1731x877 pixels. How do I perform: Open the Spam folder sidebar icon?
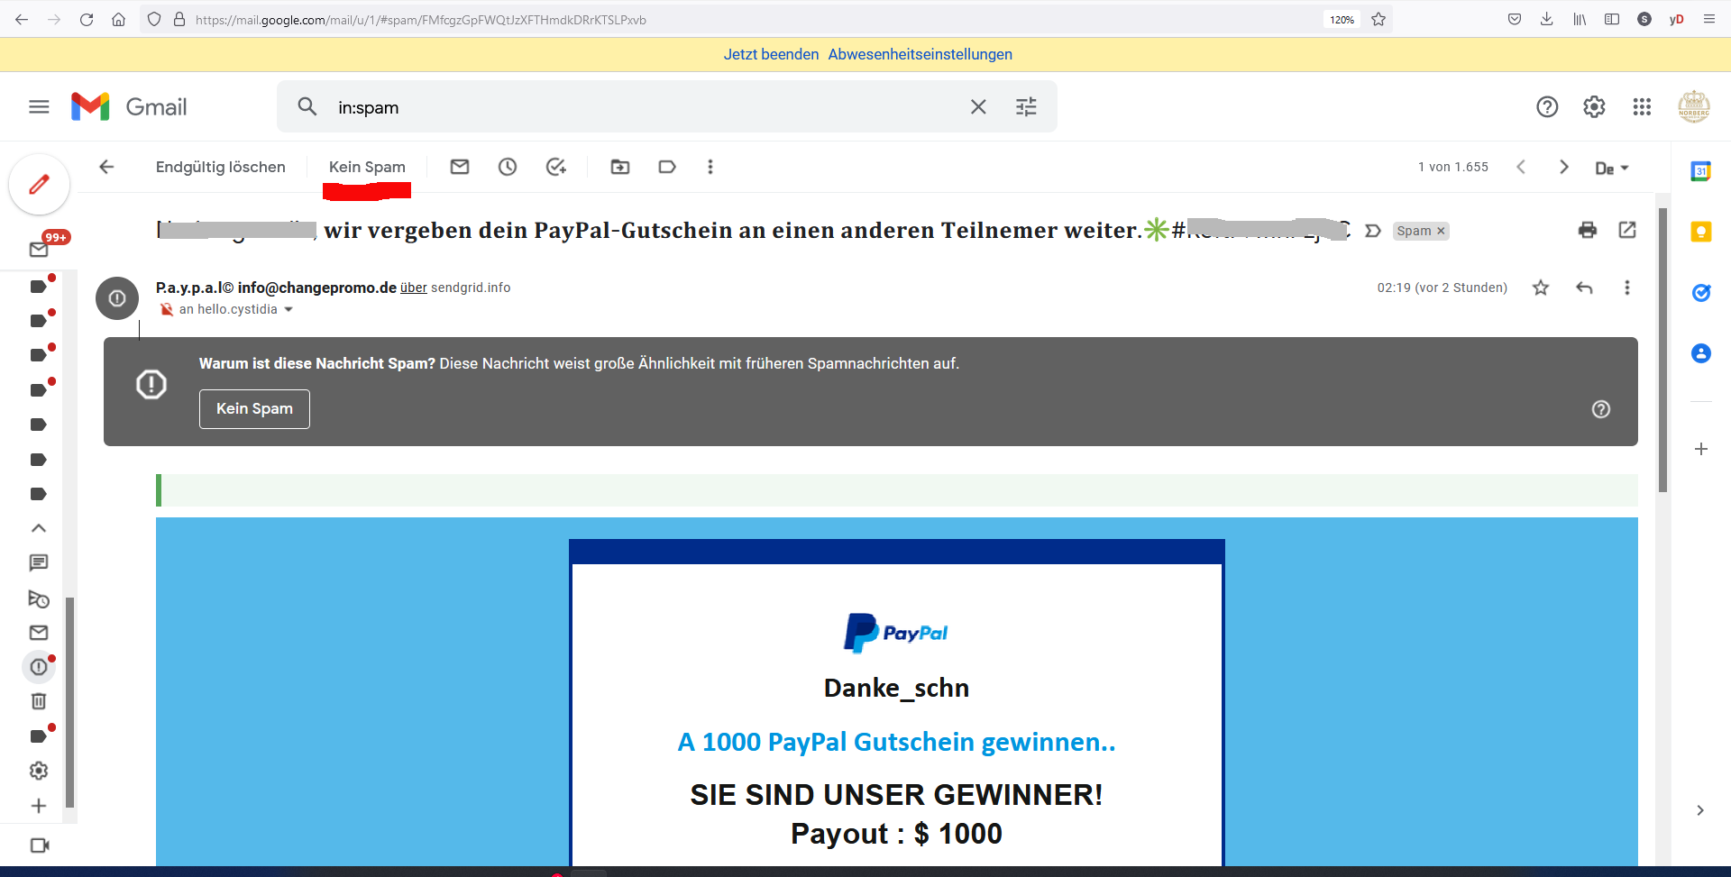pyautogui.click(x=39, y=667)
